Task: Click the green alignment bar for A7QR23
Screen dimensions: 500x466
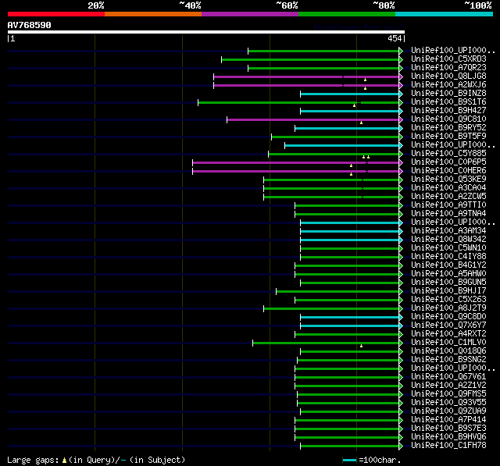Action: click(323, 68)
